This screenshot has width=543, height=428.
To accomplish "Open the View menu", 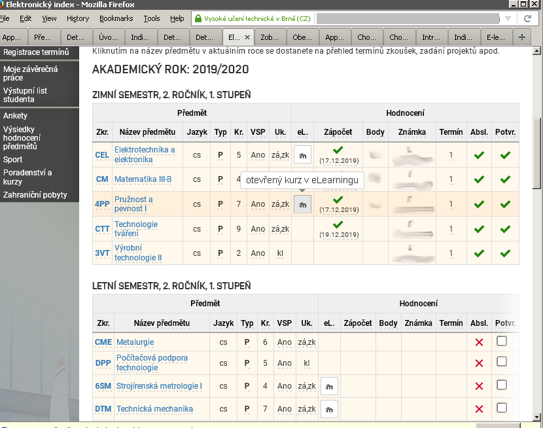I will [49, 18].
